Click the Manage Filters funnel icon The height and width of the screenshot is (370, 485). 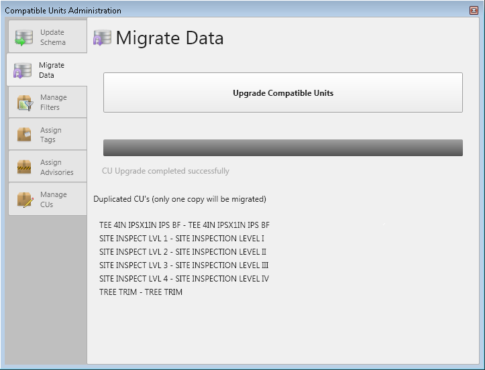(25, 103)
